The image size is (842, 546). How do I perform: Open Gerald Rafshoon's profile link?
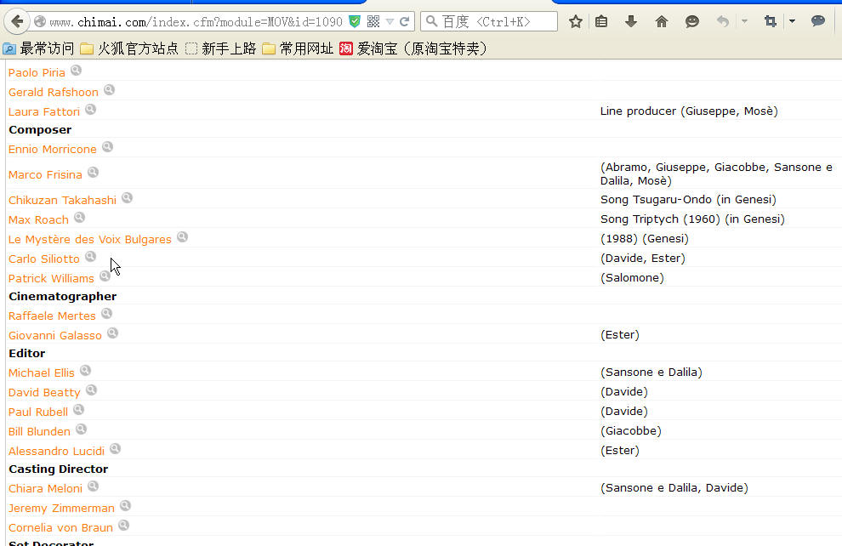point(54,92)
